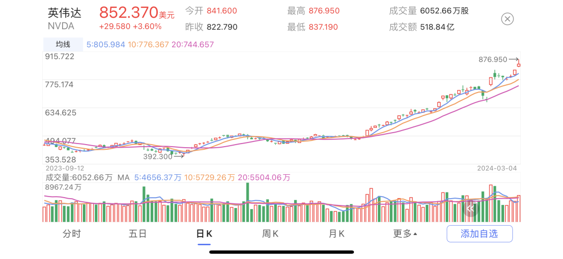Click the 最高 value 876.950 in header
The image size is (563, 259).
click(x=324, y=11)
